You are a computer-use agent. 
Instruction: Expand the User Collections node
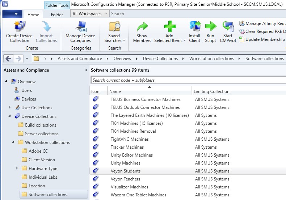(x=10, y=107)
